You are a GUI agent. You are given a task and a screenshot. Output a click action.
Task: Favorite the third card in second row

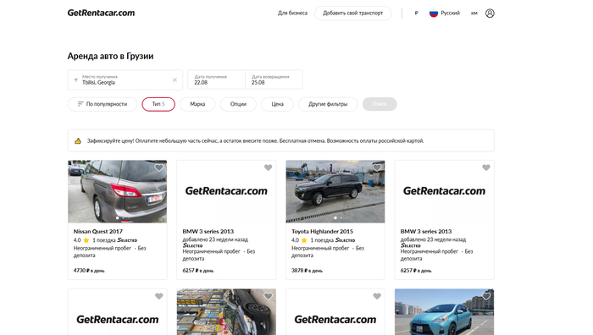pyautogui.click(x=377, y=296)
